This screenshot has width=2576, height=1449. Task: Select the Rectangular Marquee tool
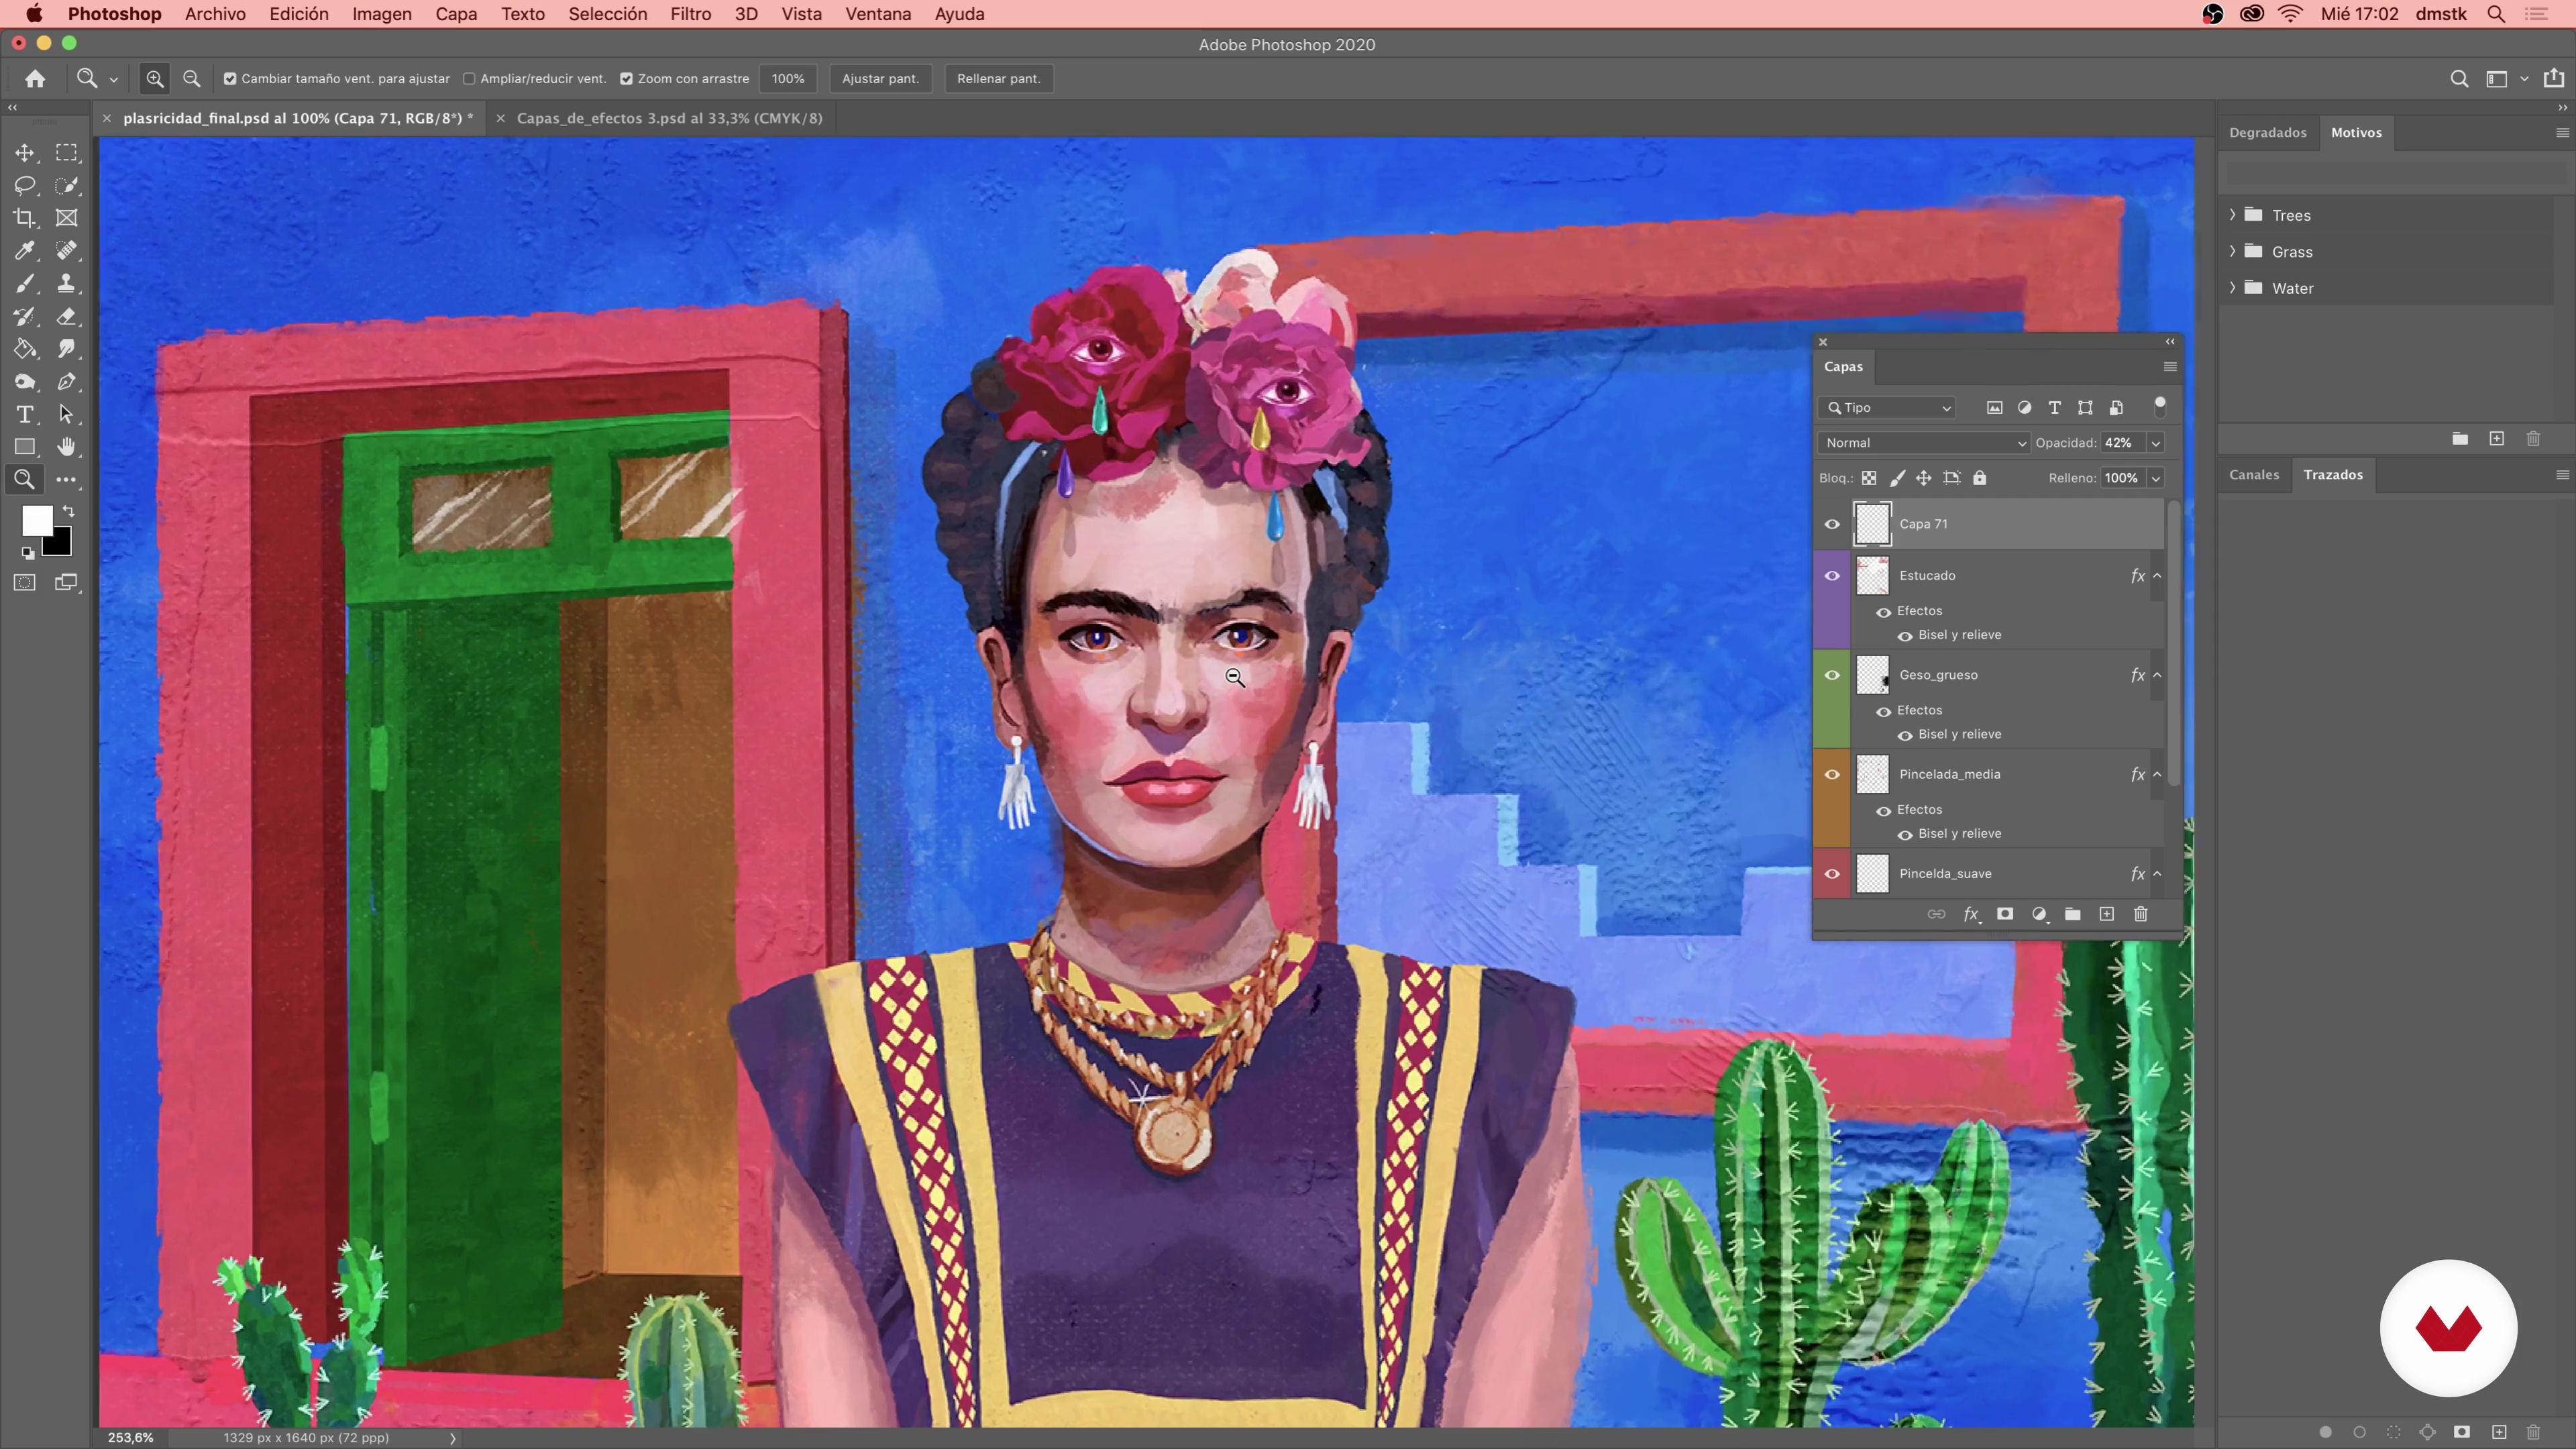click(66, 153)
